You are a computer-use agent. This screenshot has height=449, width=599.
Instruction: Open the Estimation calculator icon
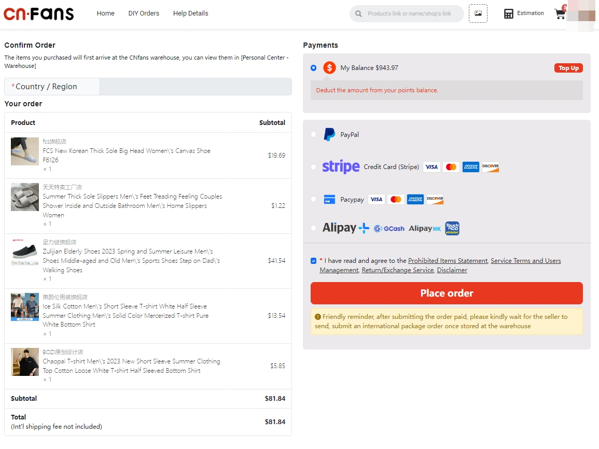tap(508, 14)
